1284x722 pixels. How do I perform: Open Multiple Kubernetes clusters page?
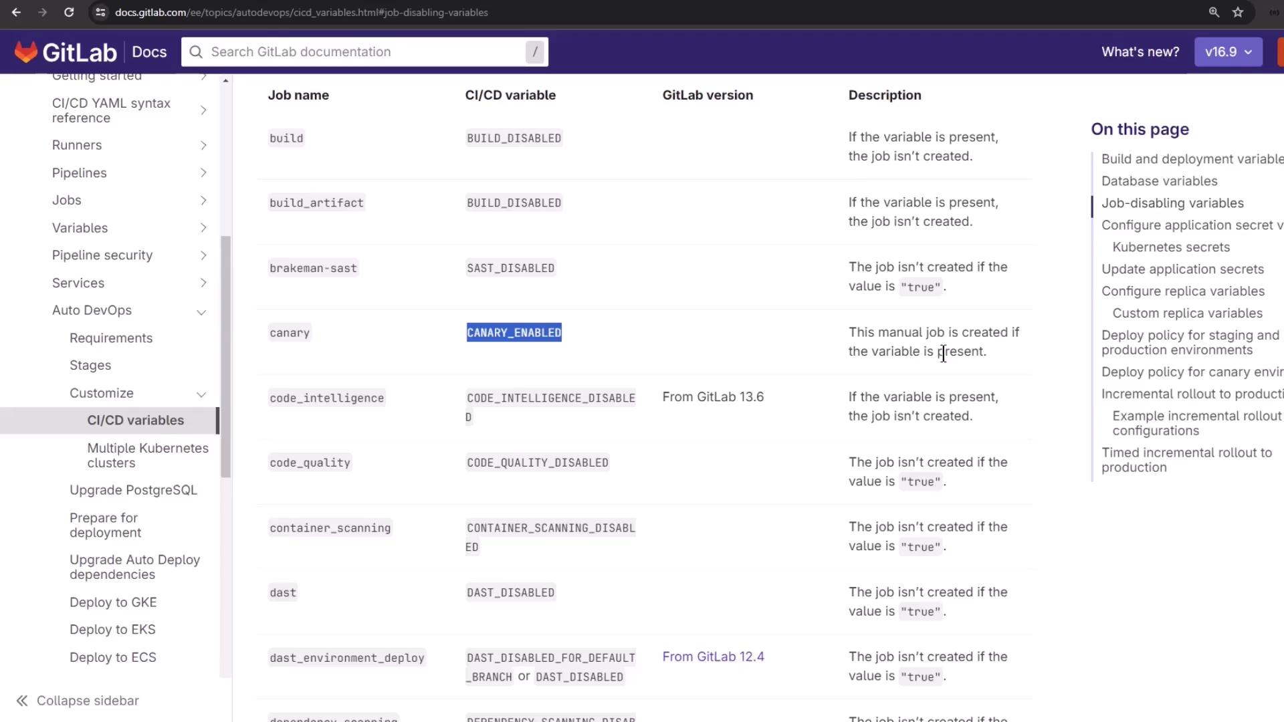coord(148,455)
